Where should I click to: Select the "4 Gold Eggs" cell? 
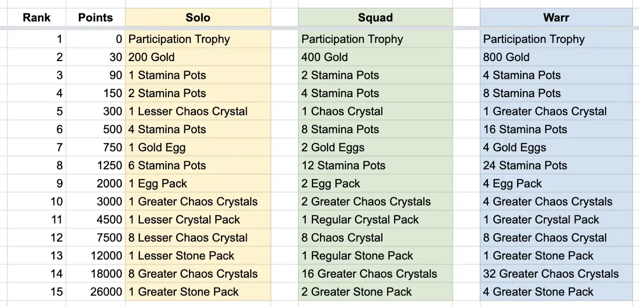click(x=556, y=147)
